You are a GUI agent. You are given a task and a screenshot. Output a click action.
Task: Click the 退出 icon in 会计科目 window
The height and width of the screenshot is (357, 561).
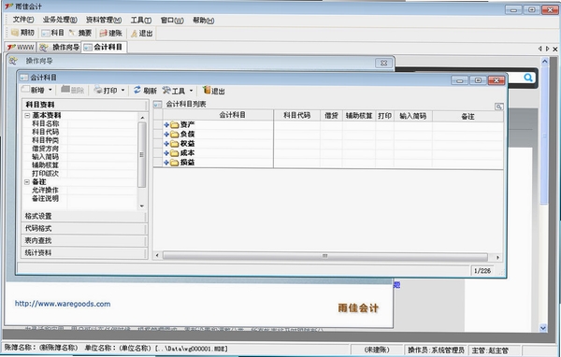(x=207, y=90)
